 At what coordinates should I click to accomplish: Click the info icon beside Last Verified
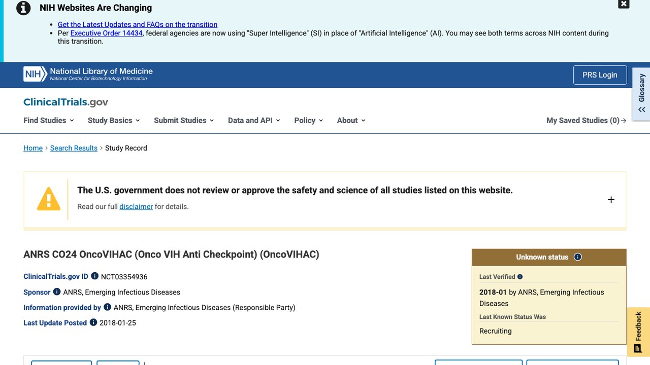pyautogui.click(x=520, y=277)
